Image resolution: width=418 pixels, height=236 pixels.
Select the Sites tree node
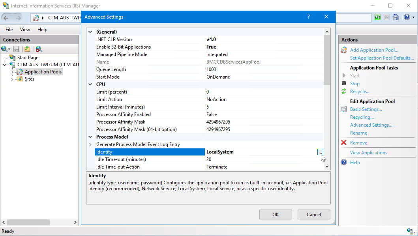29,79
